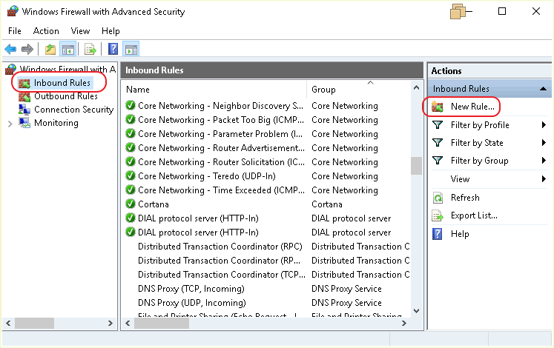The height and width of the screenshot is (348, 554).
Task: Click the Export List toolbar icon
Action: point(90,50)
